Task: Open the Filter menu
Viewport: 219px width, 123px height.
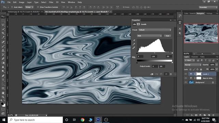Action: (x=51, y=2)
